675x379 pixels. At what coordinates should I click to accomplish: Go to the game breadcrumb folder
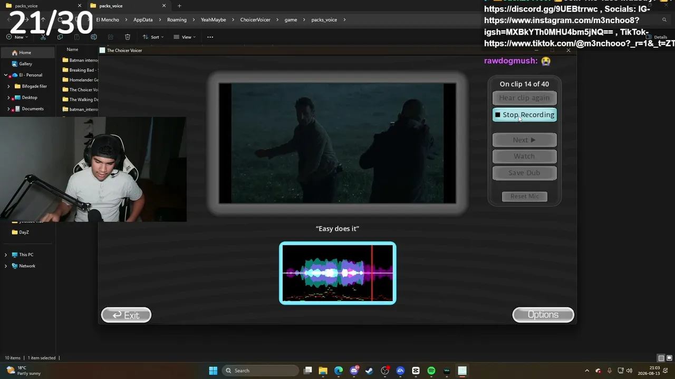(291, 20)
